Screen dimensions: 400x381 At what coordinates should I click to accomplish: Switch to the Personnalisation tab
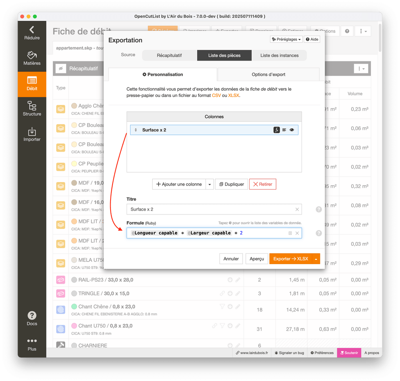(x=163, y=75)
